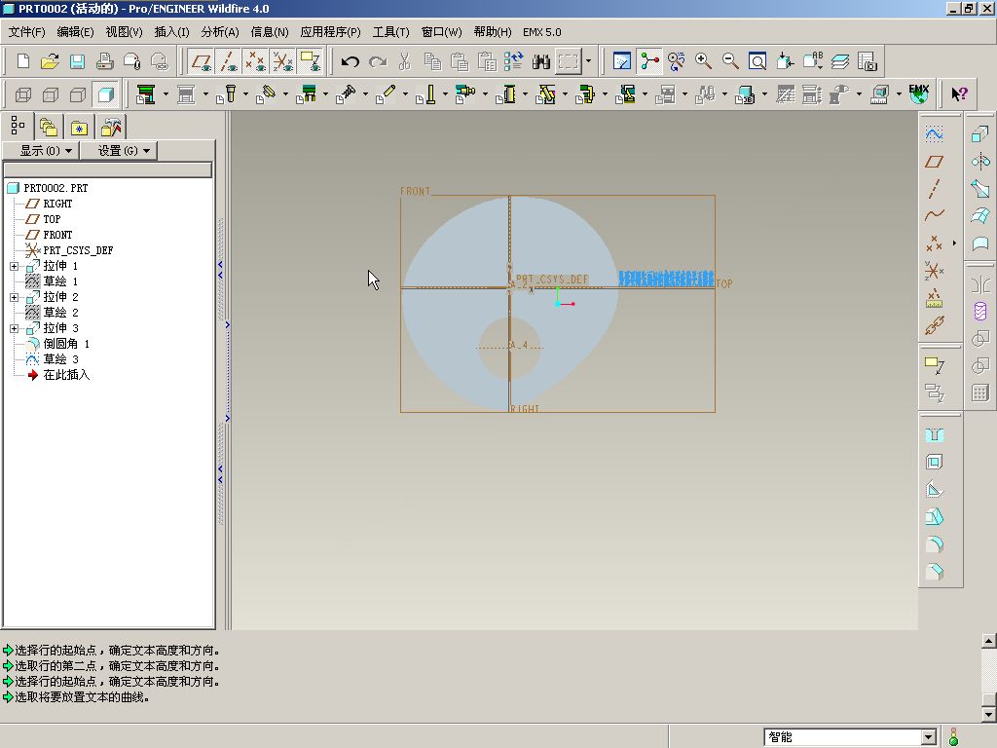Toggle datum axes display
The width and height of the screenshot is (997, 748).
(228, 61)
